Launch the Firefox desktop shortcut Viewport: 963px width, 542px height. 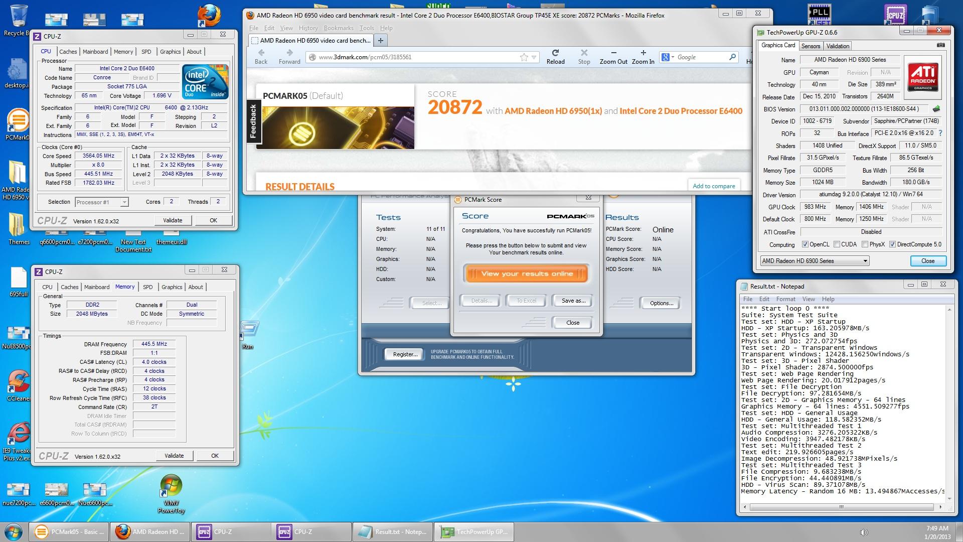(208, 16)
